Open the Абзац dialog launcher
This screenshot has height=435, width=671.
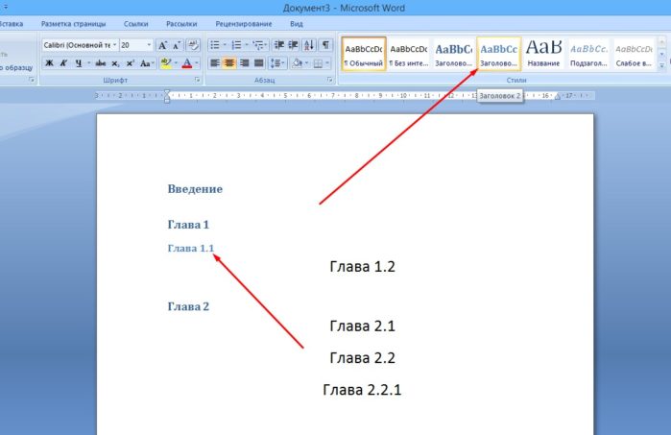pyautogui.click(x=330, y=80)
